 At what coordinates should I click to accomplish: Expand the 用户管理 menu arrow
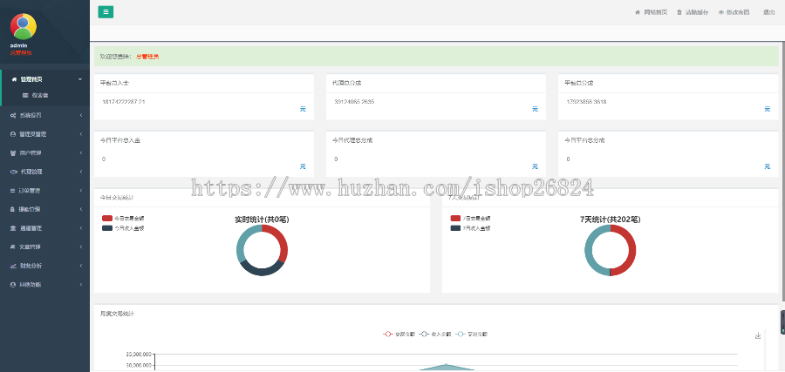coord(81,153)
